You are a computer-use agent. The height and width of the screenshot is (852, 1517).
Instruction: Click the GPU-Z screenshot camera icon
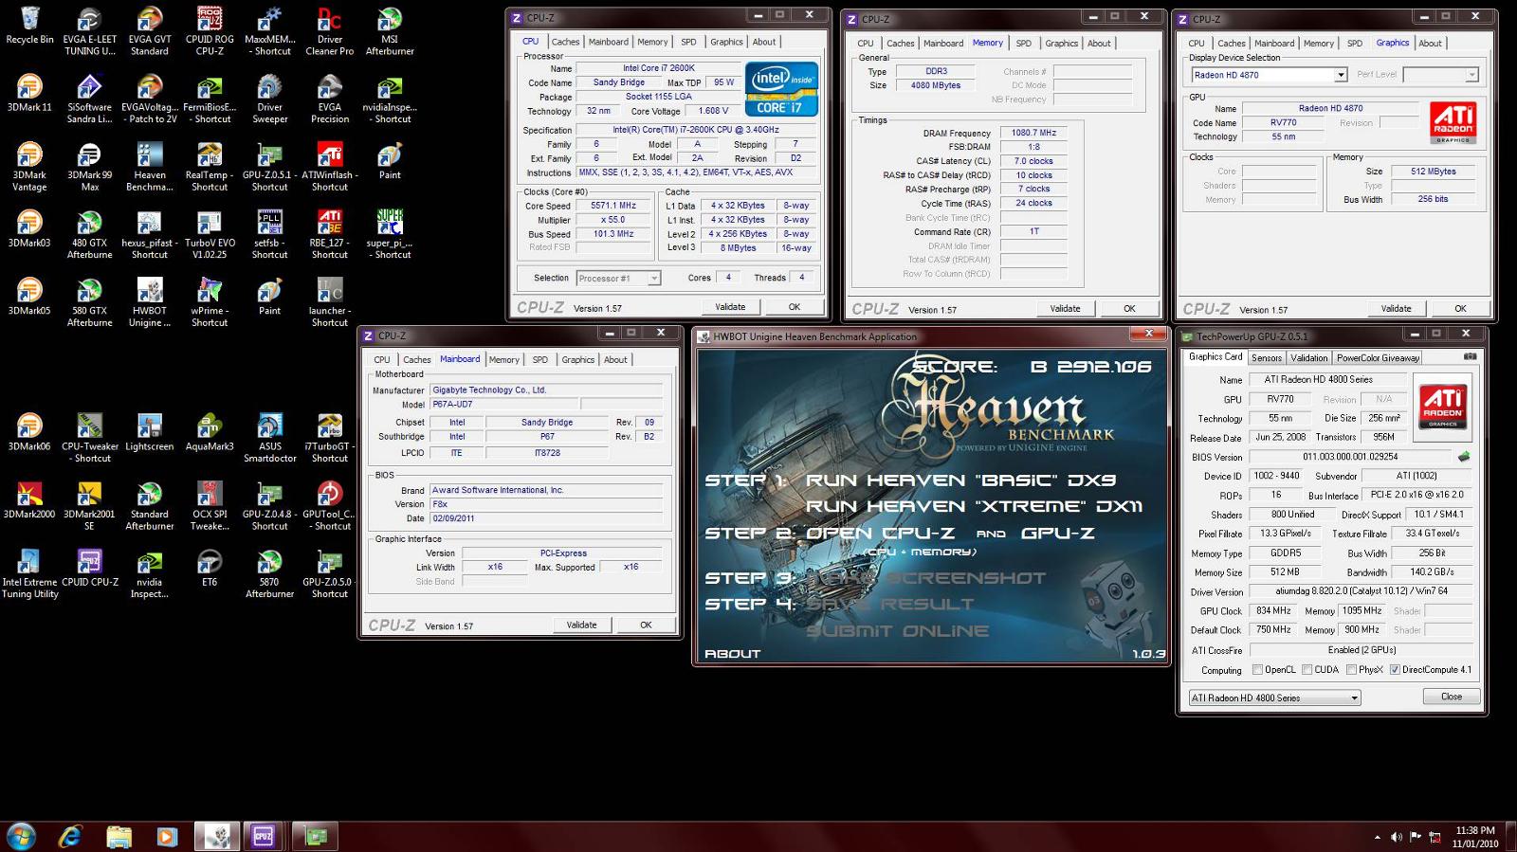click(1470, 357)
